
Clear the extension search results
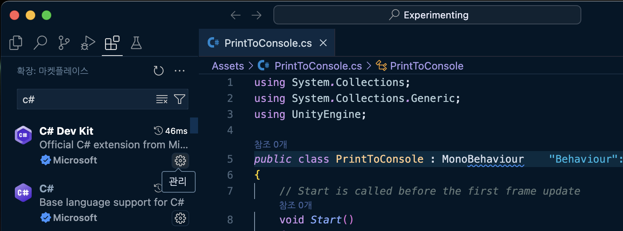[162, 100]
